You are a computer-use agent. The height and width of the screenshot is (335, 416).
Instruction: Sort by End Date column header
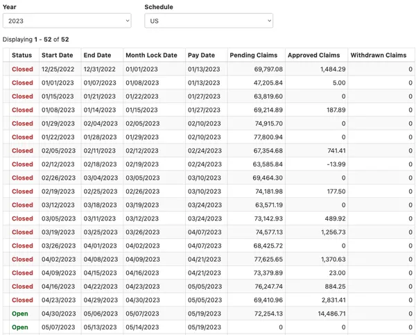coord(97,55)
